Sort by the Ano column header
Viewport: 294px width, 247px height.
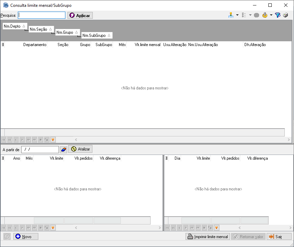point(13,158)
